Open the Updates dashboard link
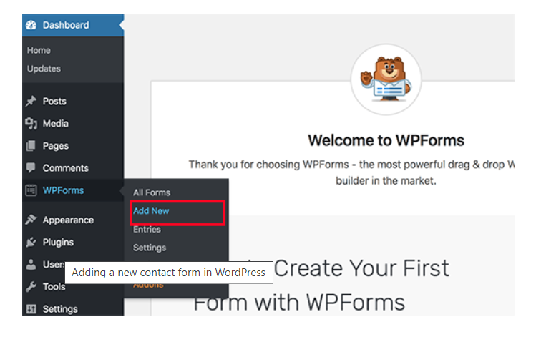The image size is (536, 347). pyautogui.click(x=44, y=69)
